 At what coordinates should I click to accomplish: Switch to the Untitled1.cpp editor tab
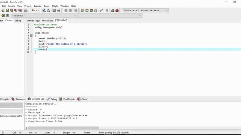point(33,21)
